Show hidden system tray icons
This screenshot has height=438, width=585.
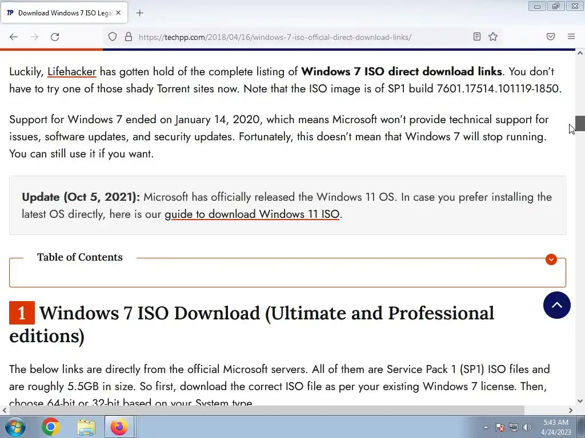point(486,427)
